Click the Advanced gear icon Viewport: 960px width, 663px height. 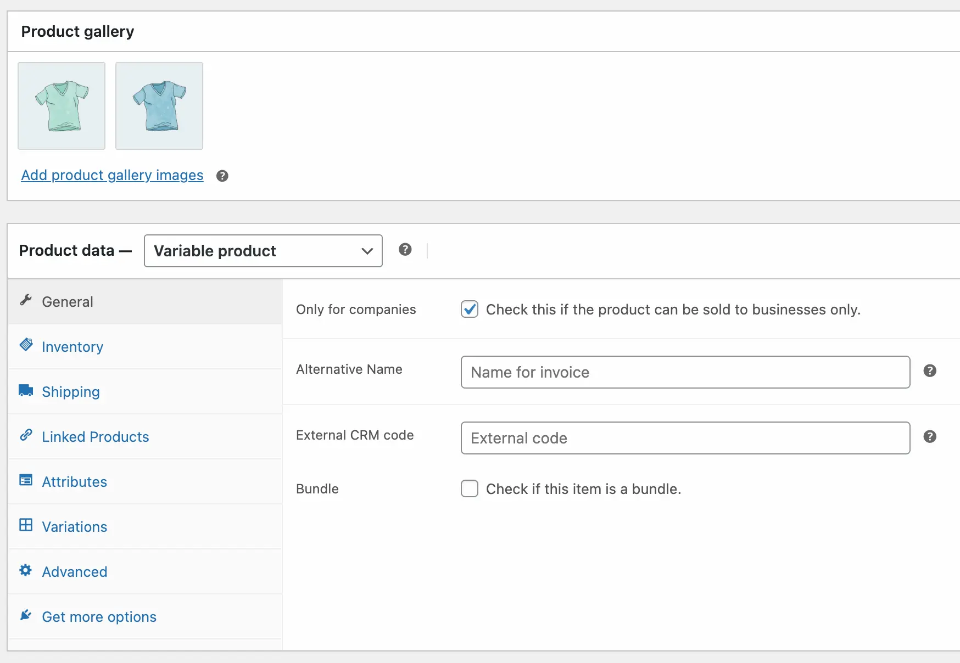26,570
